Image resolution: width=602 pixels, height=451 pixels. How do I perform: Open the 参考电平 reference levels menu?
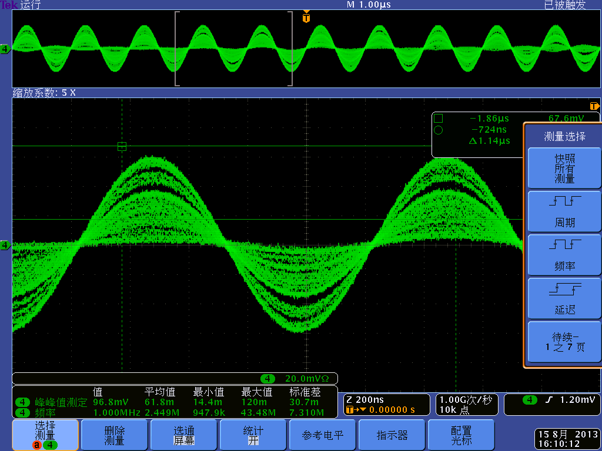[322, 435]
